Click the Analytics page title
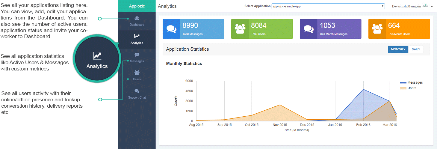Viewport: 437px width, 149px height. [167, 6]
